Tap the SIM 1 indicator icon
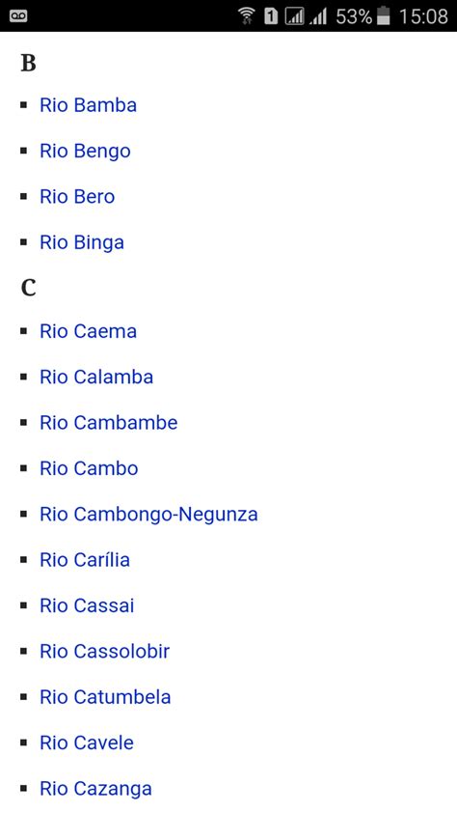Screen dimensions: 457x813 click(x=271, y=16)
